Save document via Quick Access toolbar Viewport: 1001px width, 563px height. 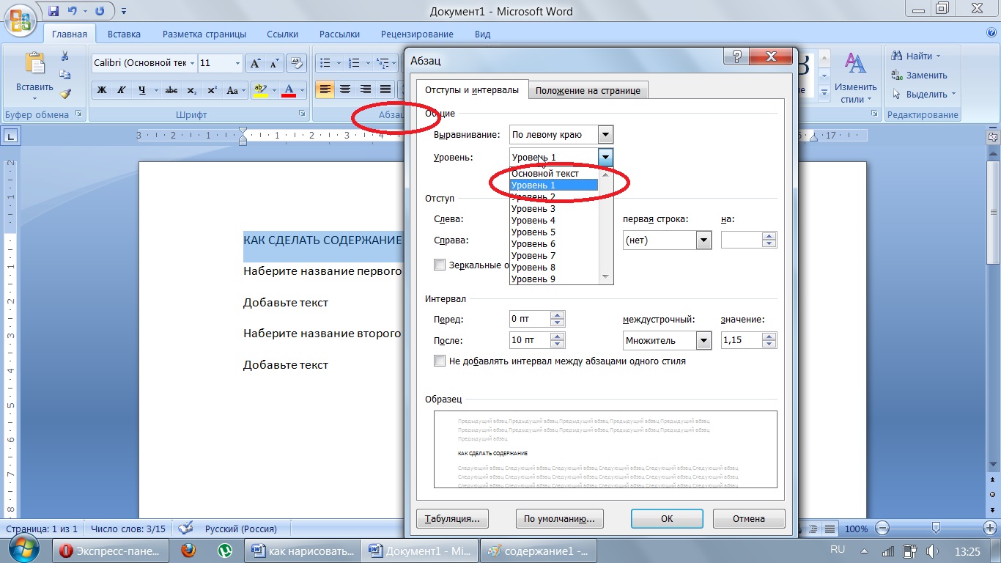click(53, 11)
